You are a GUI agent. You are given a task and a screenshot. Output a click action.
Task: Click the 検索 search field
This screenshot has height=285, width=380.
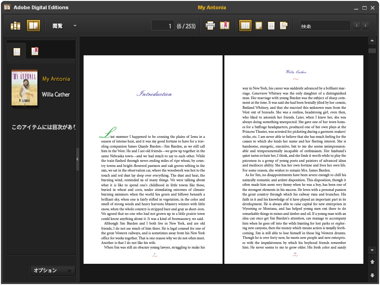325,26
